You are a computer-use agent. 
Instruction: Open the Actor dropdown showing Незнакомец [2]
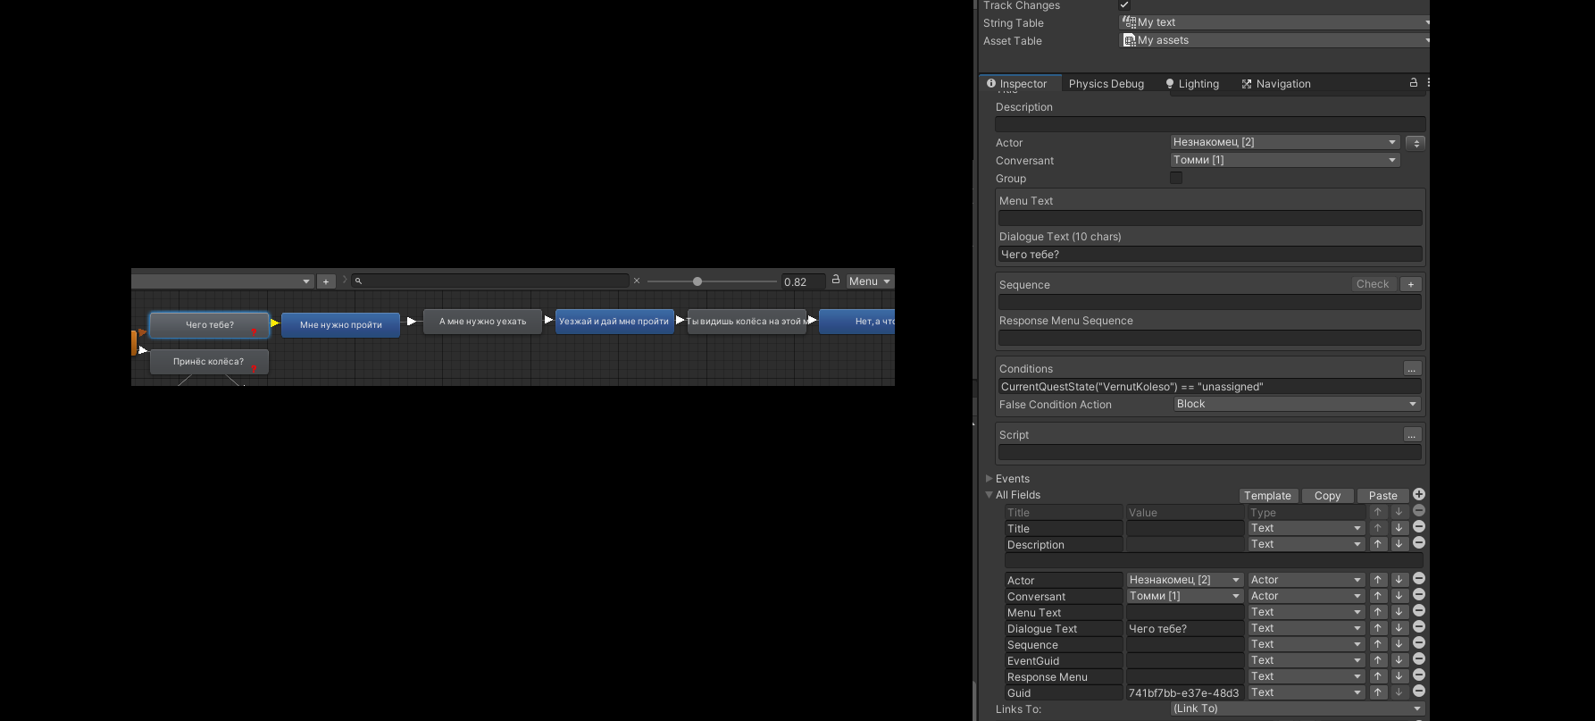tap(1285, 142)
